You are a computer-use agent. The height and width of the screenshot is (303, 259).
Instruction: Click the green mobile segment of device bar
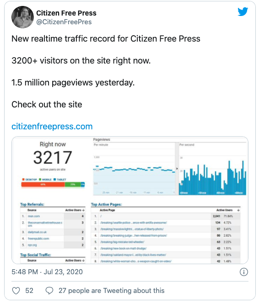tap(73, 185)
